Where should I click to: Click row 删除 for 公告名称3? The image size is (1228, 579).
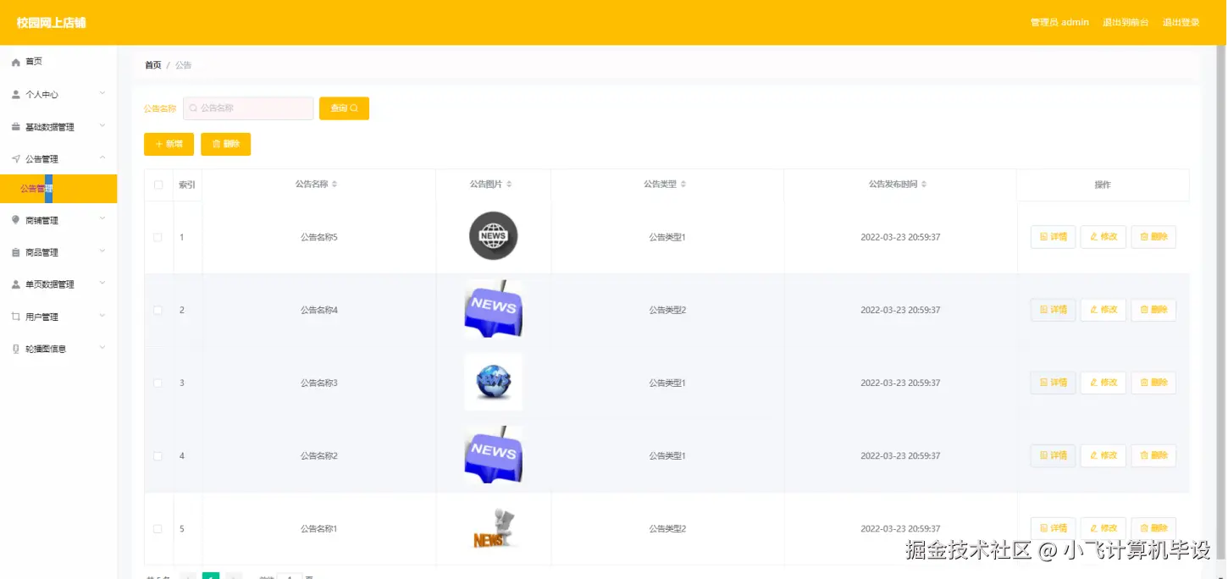point(1153,383)
